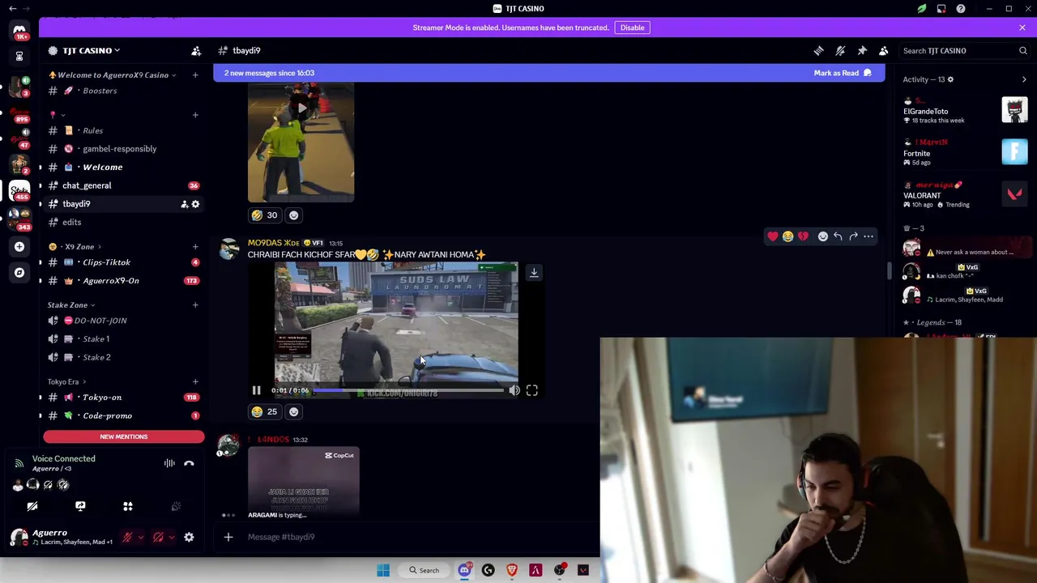The width and height of the screenshot is (1037, 583).
Task: Open microphone input options dropdown arrow
Action: pyautogui.click(x=140, y=537)
